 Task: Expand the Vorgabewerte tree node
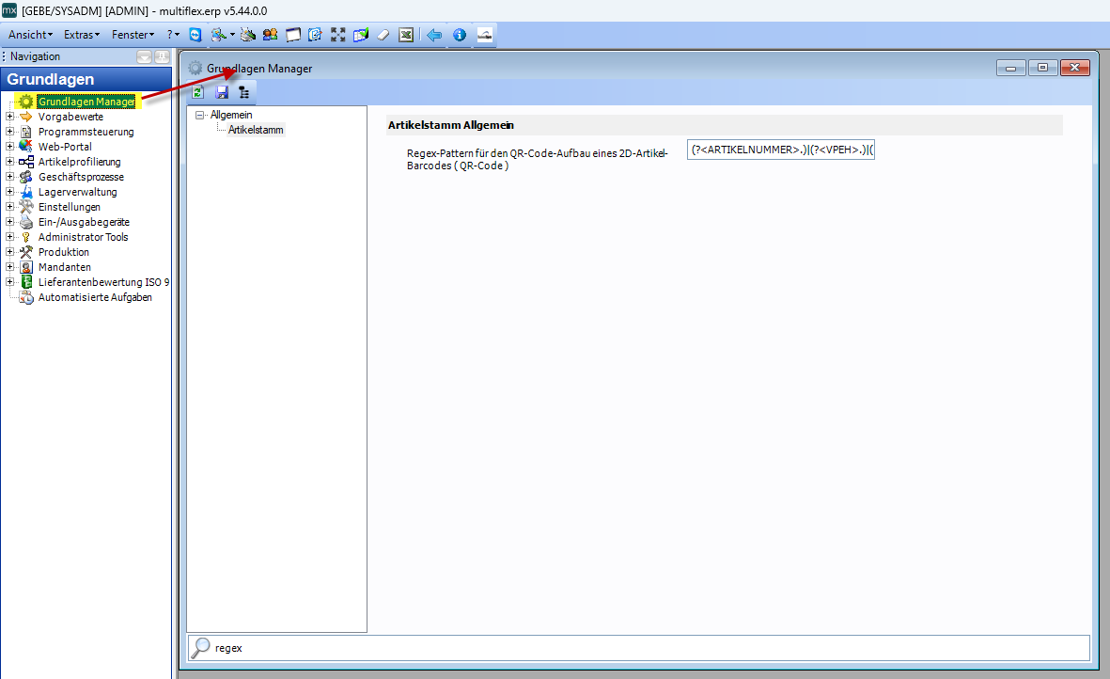pyautogui.click(x=10, y=117)
